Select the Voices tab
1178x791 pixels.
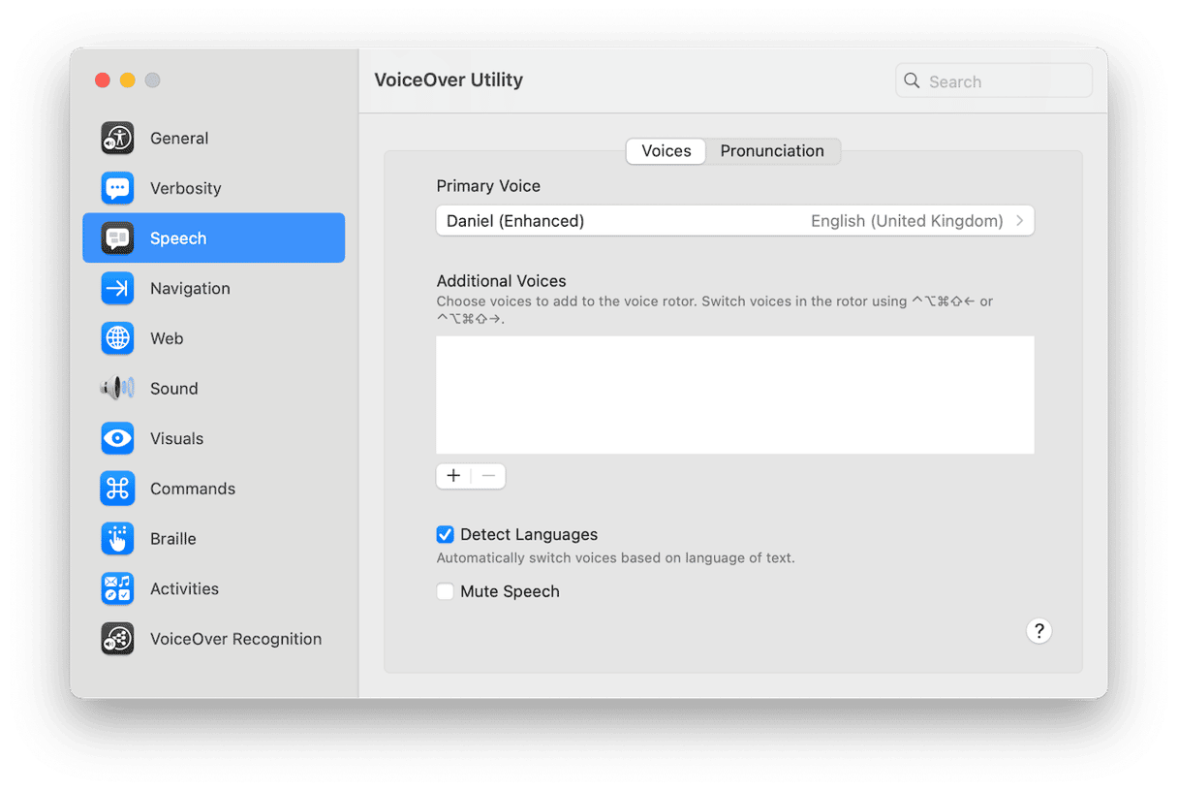(x=666, y=151)
